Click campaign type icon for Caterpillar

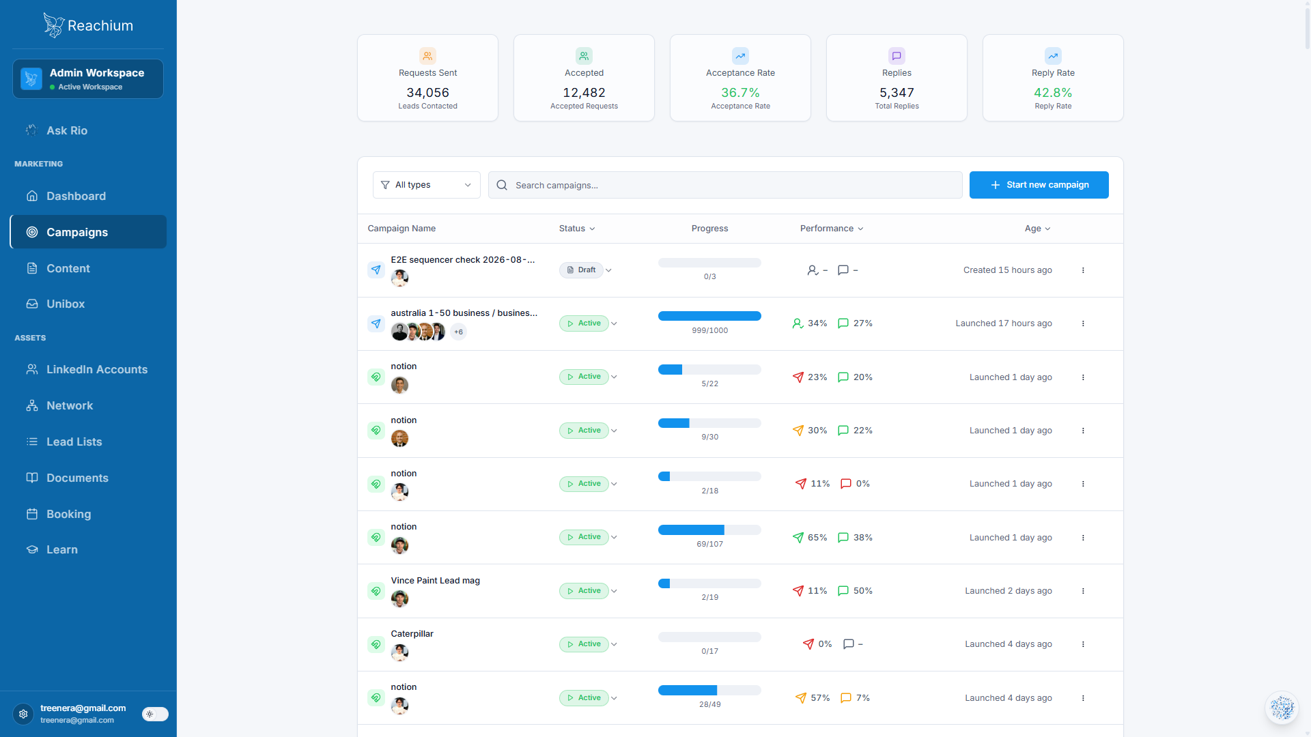tap(376, 644)
